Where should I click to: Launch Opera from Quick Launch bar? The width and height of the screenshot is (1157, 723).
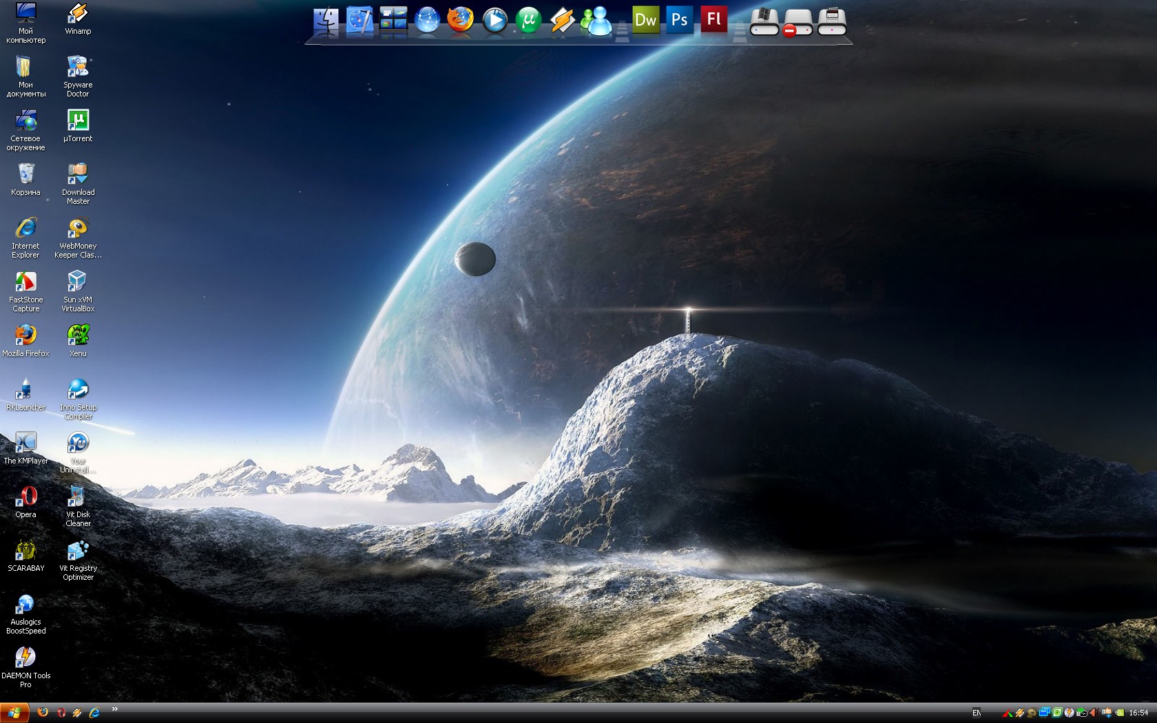click(x=61, y=713)
